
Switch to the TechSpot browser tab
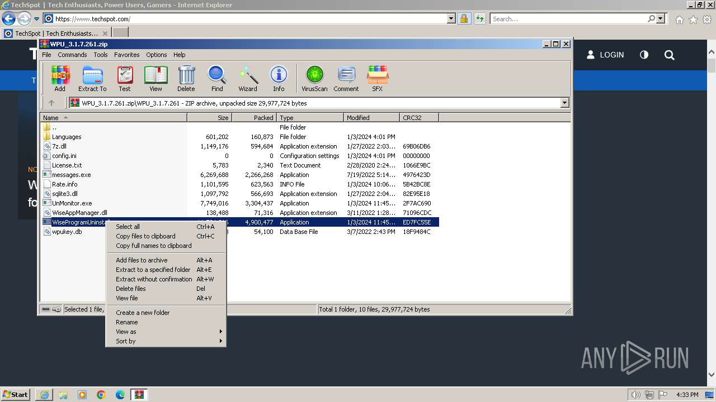pyautogui.click(x=55, y=33)
